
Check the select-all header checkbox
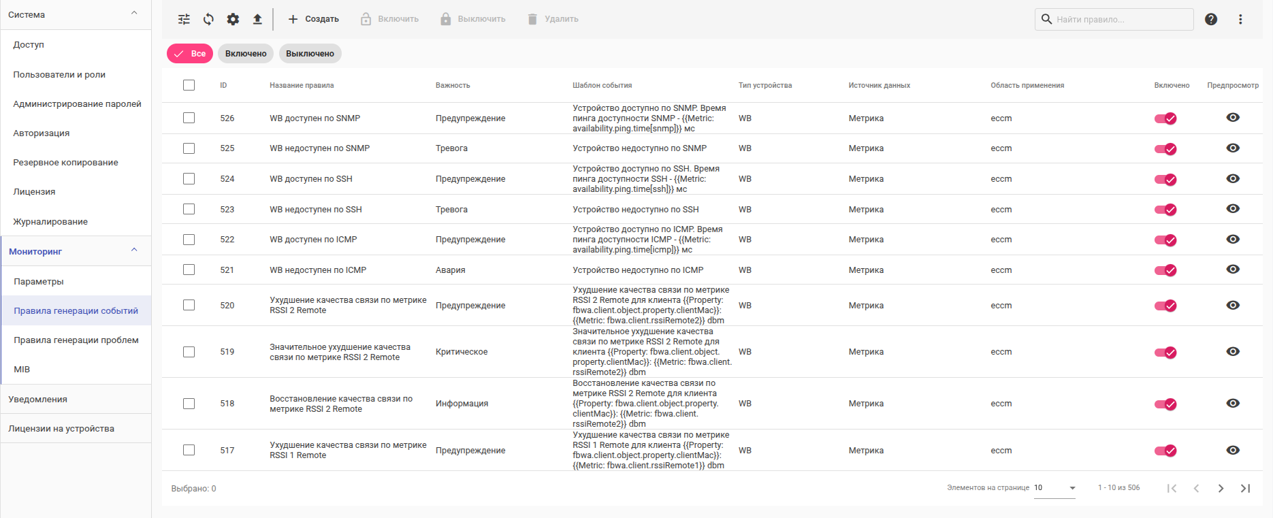pyautogui.click(x=189, y=85)
